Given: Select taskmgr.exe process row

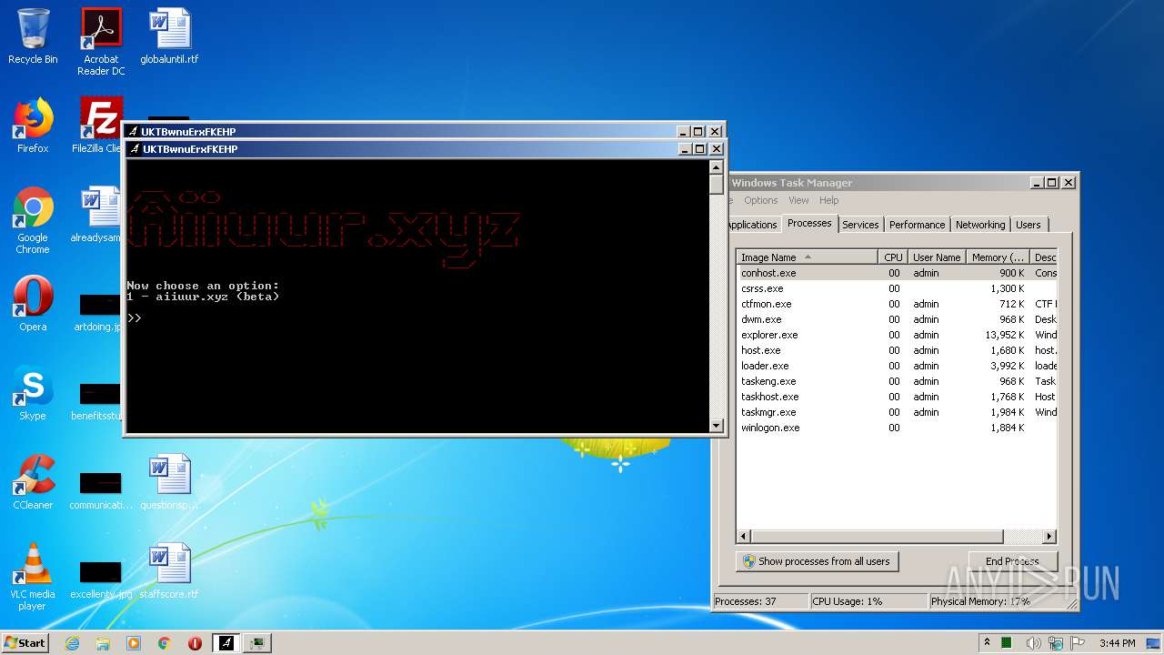Looking at the screenshot, I should [897, 412].
